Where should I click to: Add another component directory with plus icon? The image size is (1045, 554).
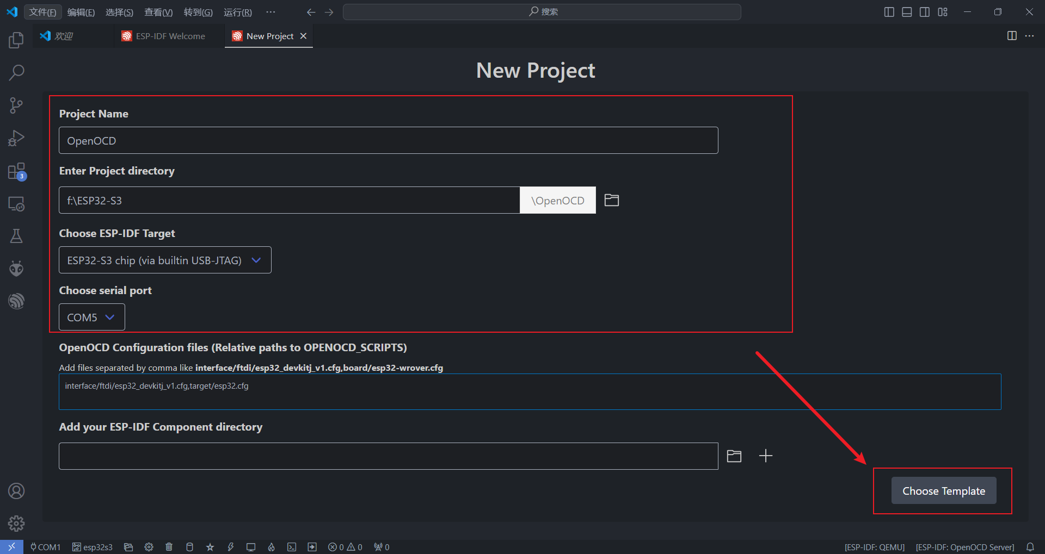tap(766, 456)
